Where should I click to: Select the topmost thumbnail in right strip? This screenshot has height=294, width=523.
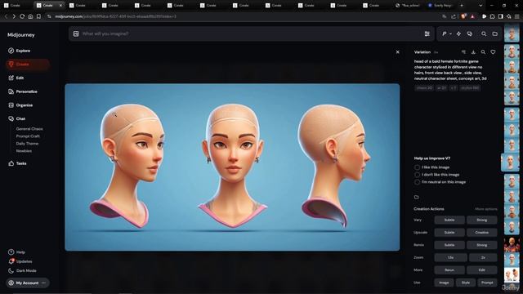point(512,33)
